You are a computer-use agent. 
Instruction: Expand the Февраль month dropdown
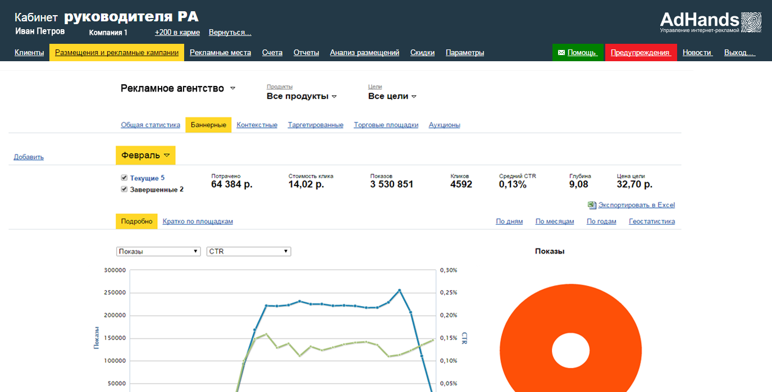(145, 156)
